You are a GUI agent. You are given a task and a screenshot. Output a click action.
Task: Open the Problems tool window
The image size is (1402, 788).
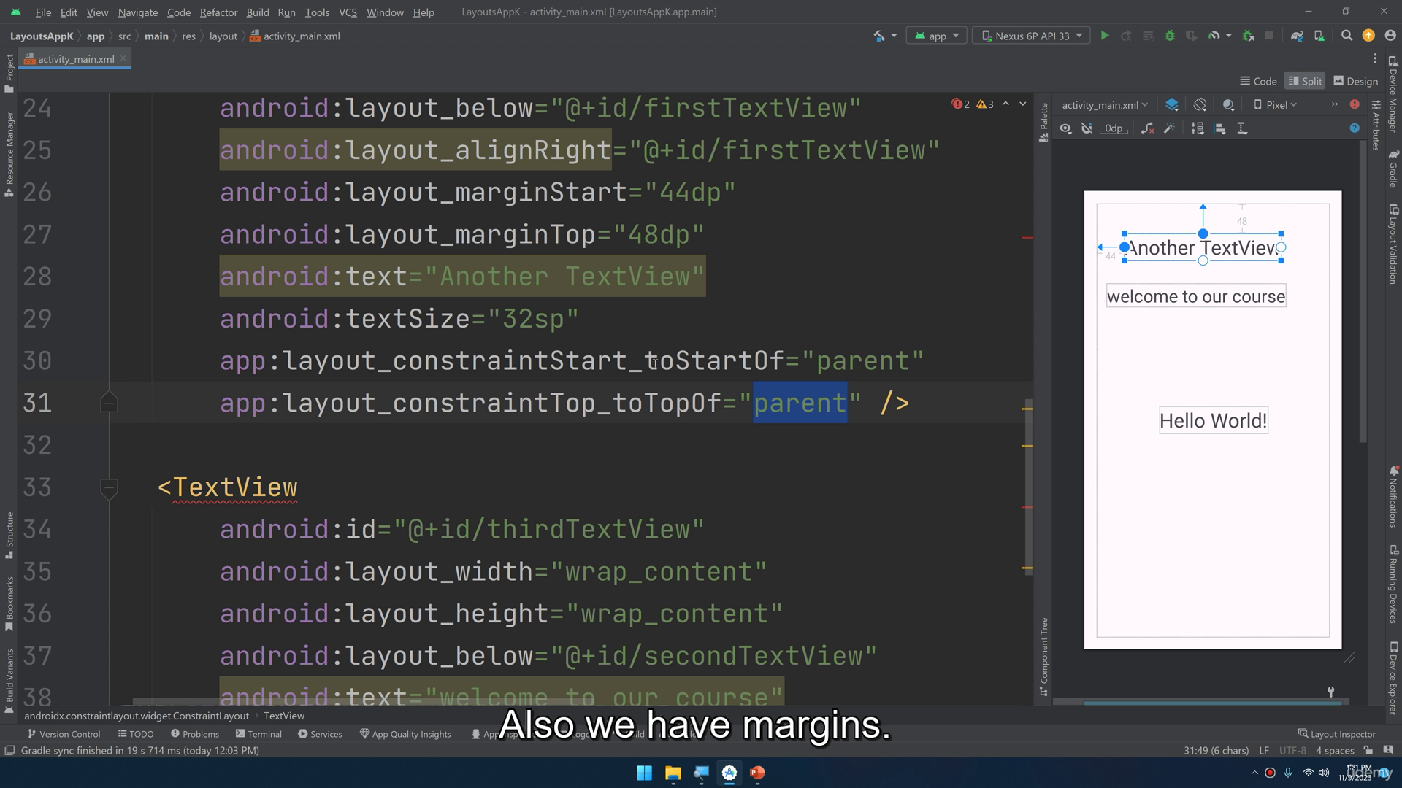pyautogui.click(x=194, y=734)
